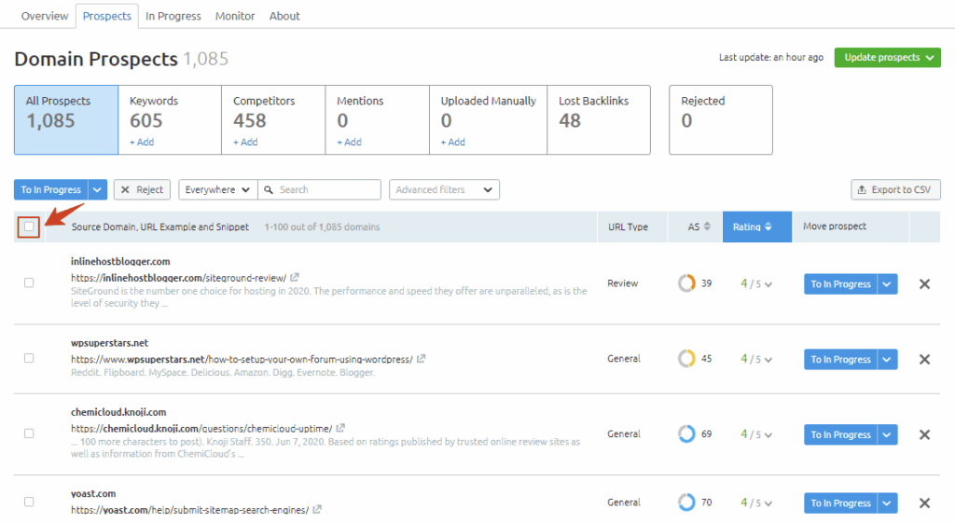Viewport: 955px width, 523px height.
Task: Click the AS score donut for chemicloud.knoji.com
Action: 686,434
